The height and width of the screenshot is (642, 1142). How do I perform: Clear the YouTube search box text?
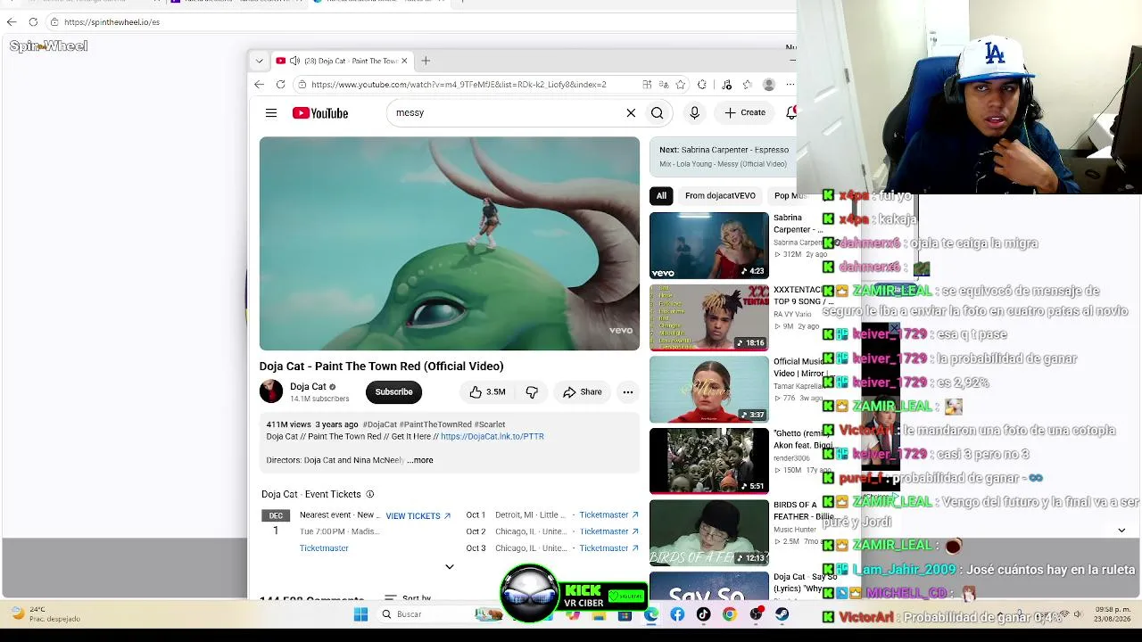pos(631,113)
